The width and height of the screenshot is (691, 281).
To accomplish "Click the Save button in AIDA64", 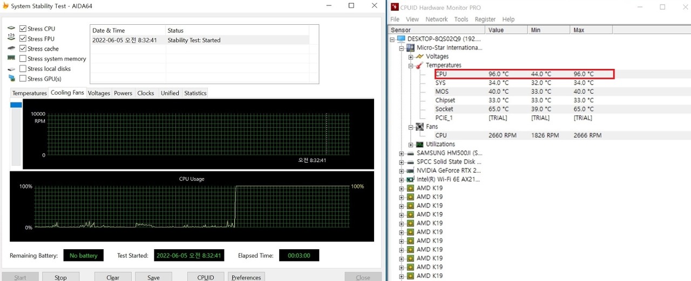I will pos(153,277).
